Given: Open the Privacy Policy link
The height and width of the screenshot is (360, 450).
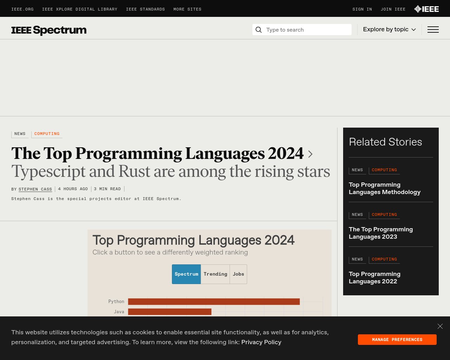Looking at the screenshot, I should click(x=261, y=342).
